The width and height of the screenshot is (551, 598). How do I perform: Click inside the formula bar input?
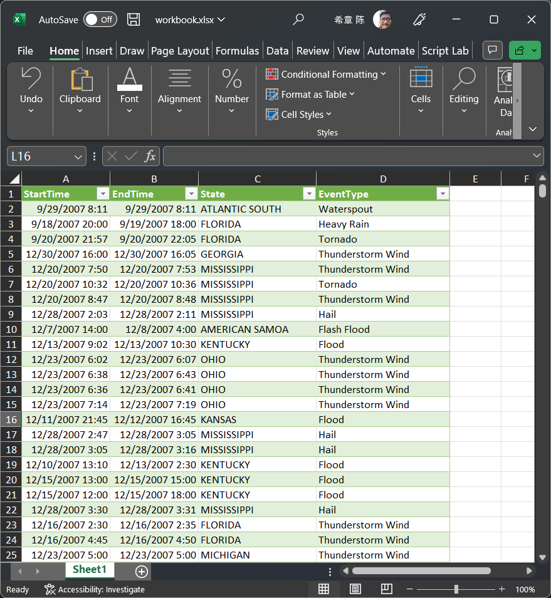[x=346, y=156]
